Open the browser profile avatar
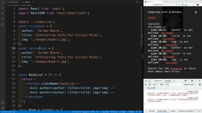202x113 pixels. click(198, 5)
